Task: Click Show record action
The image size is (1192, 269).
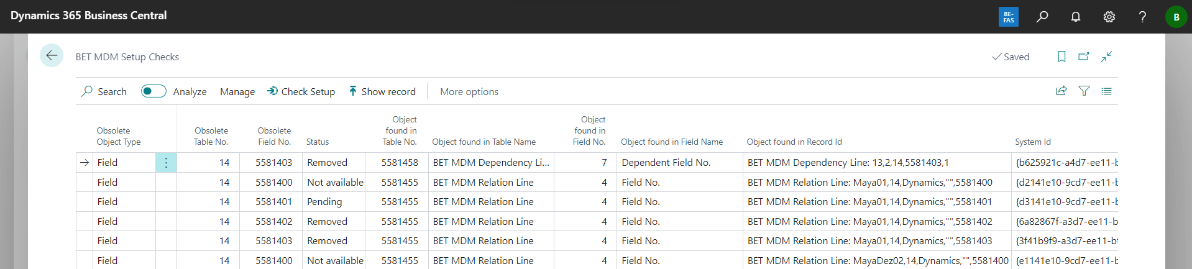Action: [x=382, y=91]
